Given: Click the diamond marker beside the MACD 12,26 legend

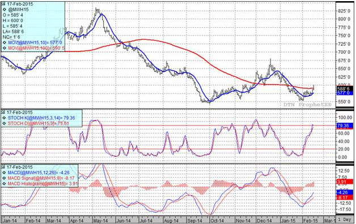Looking at the screenshot, I should [5, 173].
